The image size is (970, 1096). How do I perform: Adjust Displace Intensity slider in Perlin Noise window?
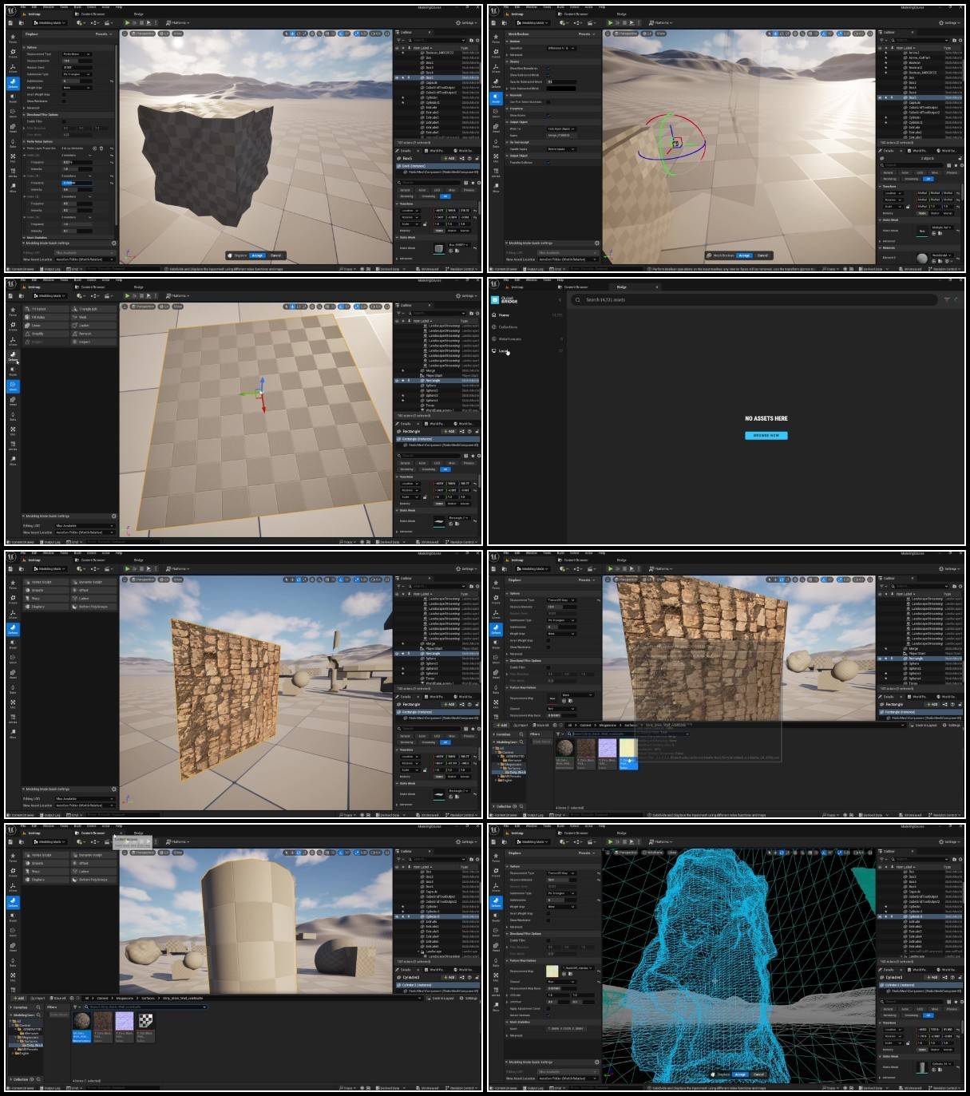click(x=77, y=61)
